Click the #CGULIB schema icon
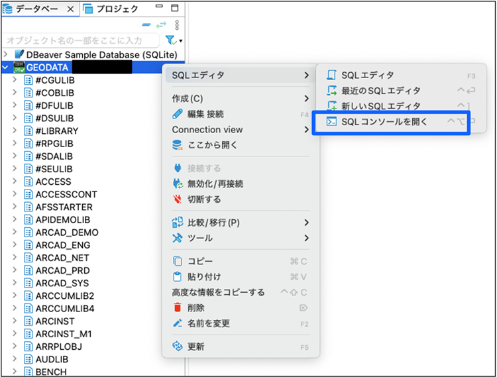Screen dimensions: 497x377 tap(28, 80)
